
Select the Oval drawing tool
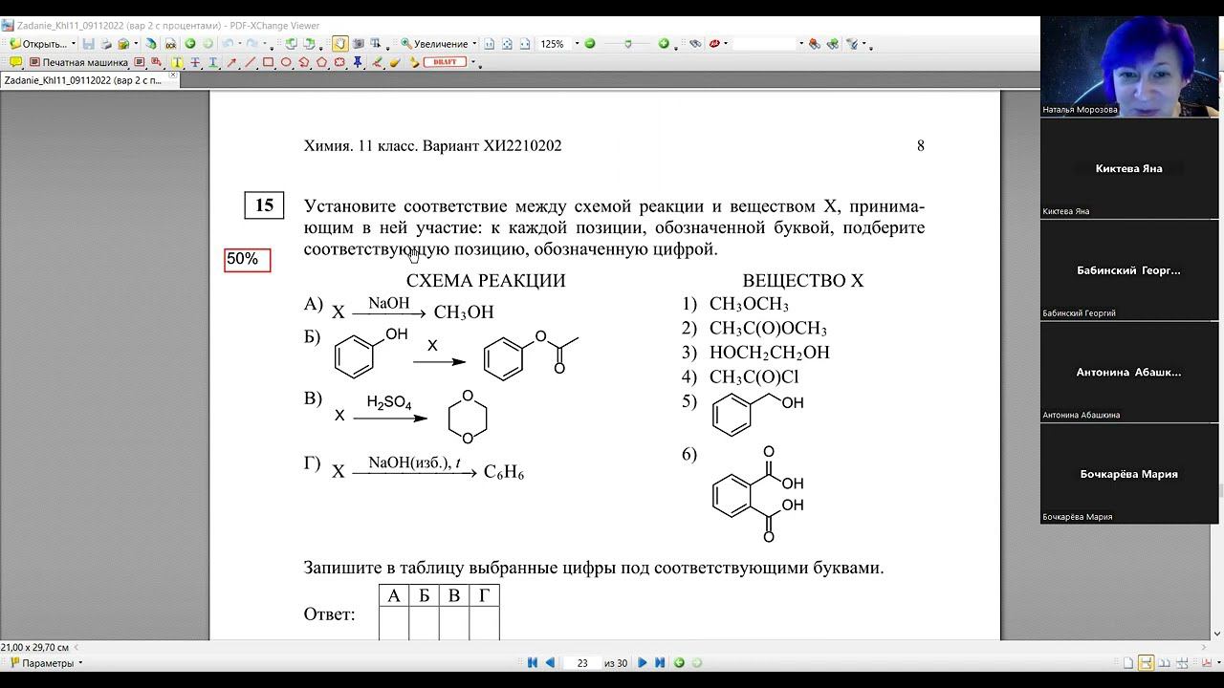coord(286,62)
